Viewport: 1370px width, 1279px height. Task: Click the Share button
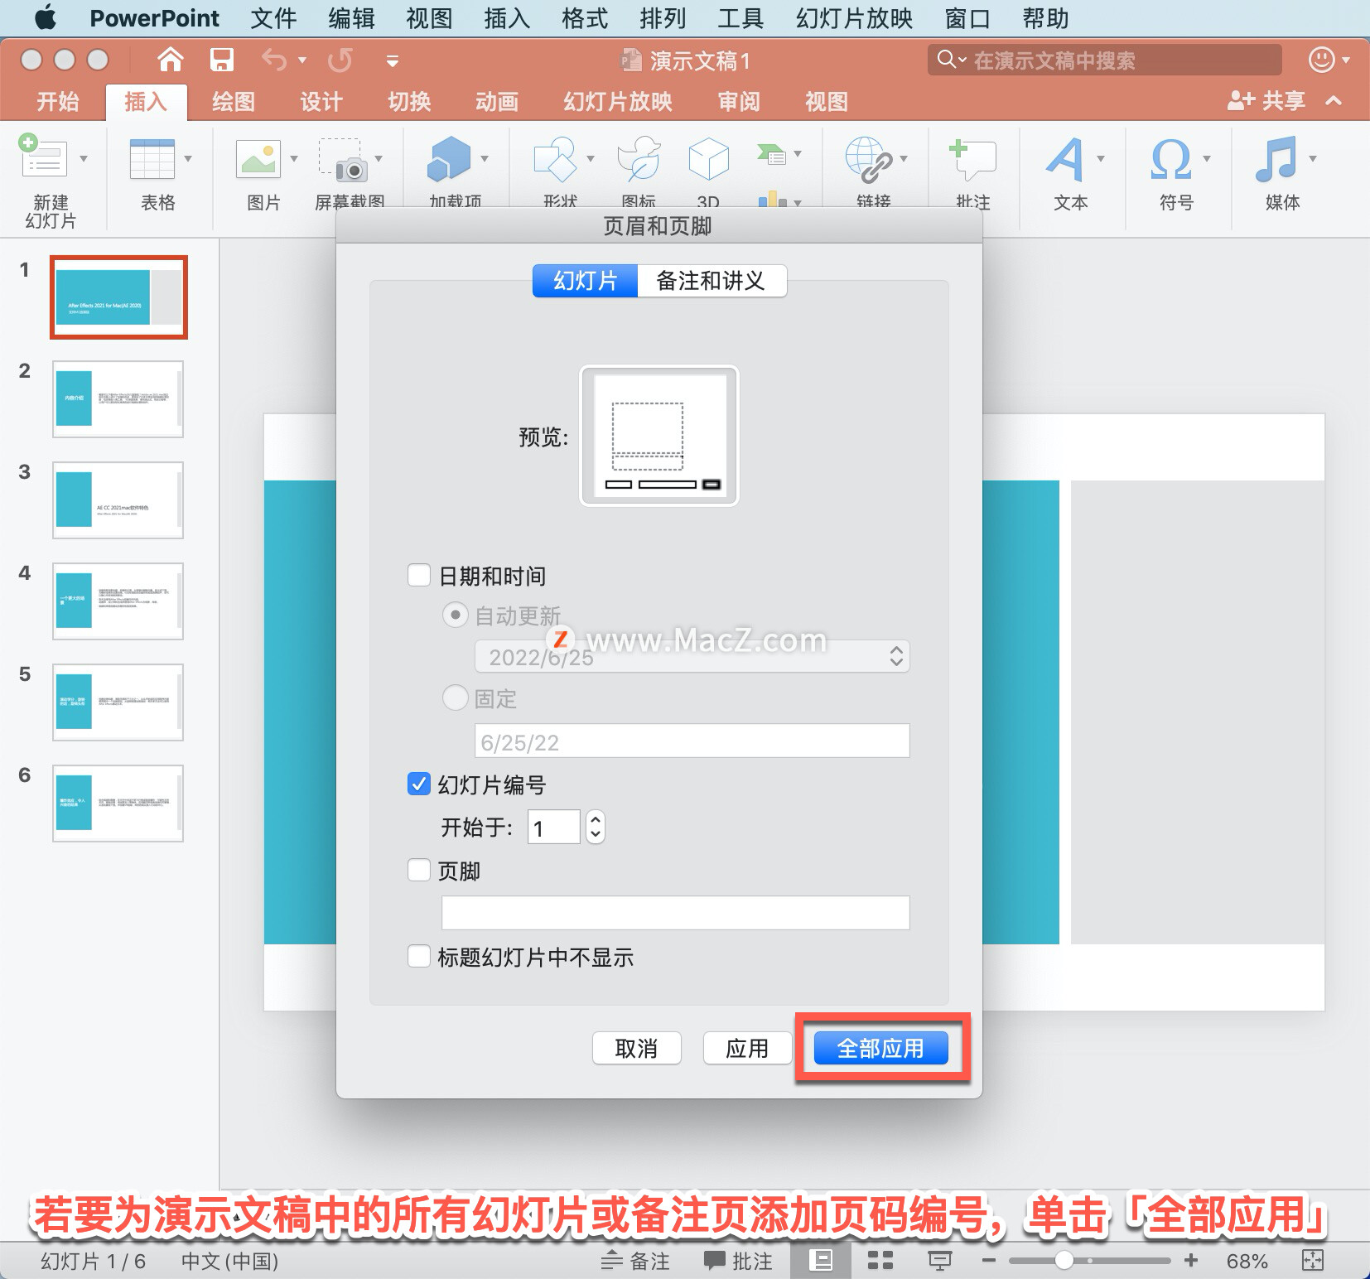coord(1266,100)
